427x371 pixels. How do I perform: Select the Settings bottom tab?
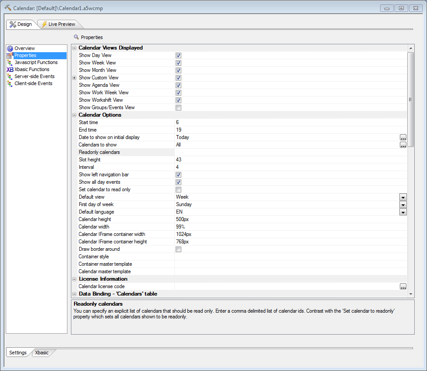click(18, 353)
